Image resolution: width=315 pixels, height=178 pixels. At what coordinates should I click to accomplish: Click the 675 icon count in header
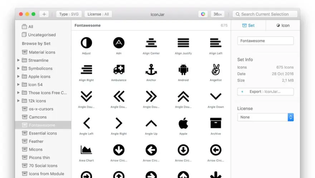click(x=224, y=25)
